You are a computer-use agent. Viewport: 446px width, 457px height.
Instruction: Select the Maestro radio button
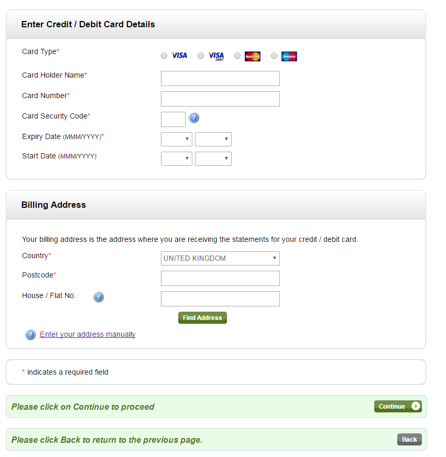pos(274,56)
